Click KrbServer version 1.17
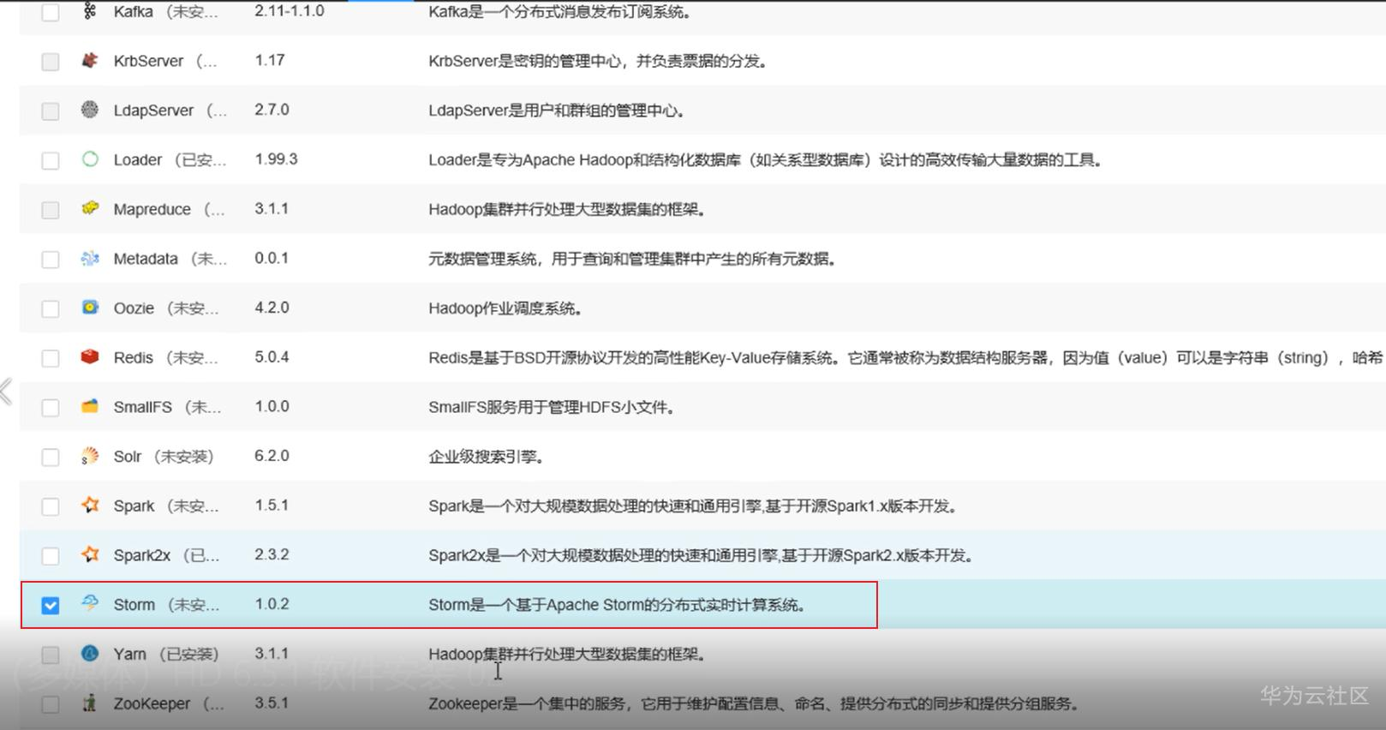 270,60
